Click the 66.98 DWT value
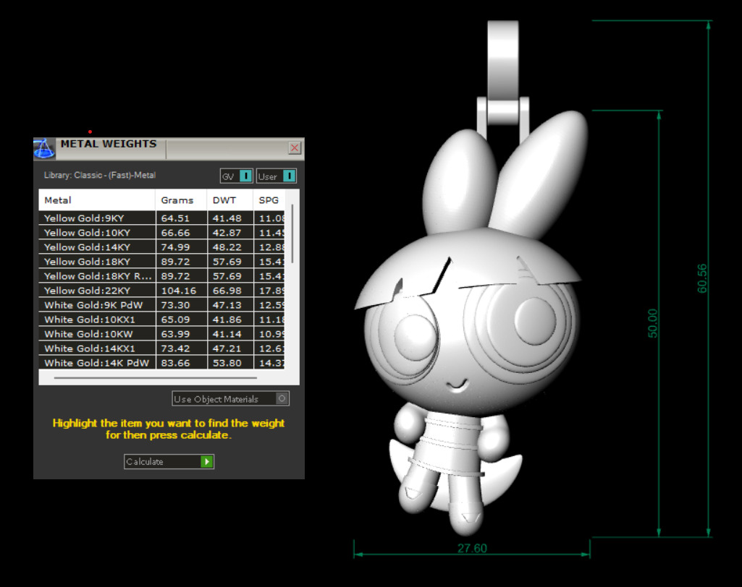Screen dimensions: 742x587 pyautogui.click(x=227, y=291)
